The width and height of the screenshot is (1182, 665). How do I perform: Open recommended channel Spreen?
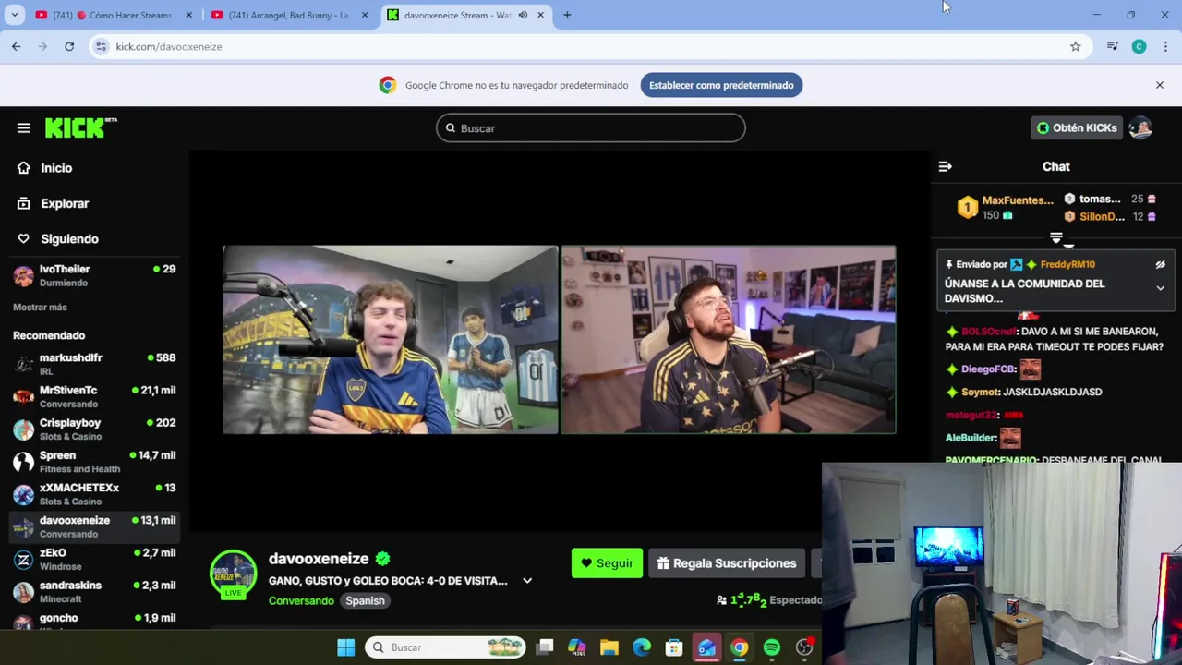click(x=93, y=462)
